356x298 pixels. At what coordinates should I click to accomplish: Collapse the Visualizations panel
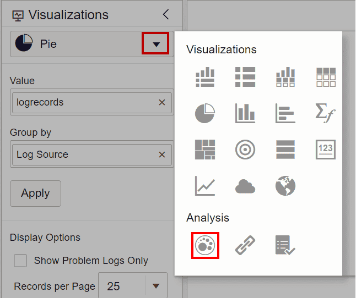point(165,15)
